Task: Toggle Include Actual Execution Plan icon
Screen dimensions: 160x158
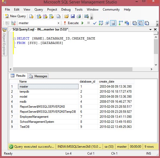Action: point(121,23)
